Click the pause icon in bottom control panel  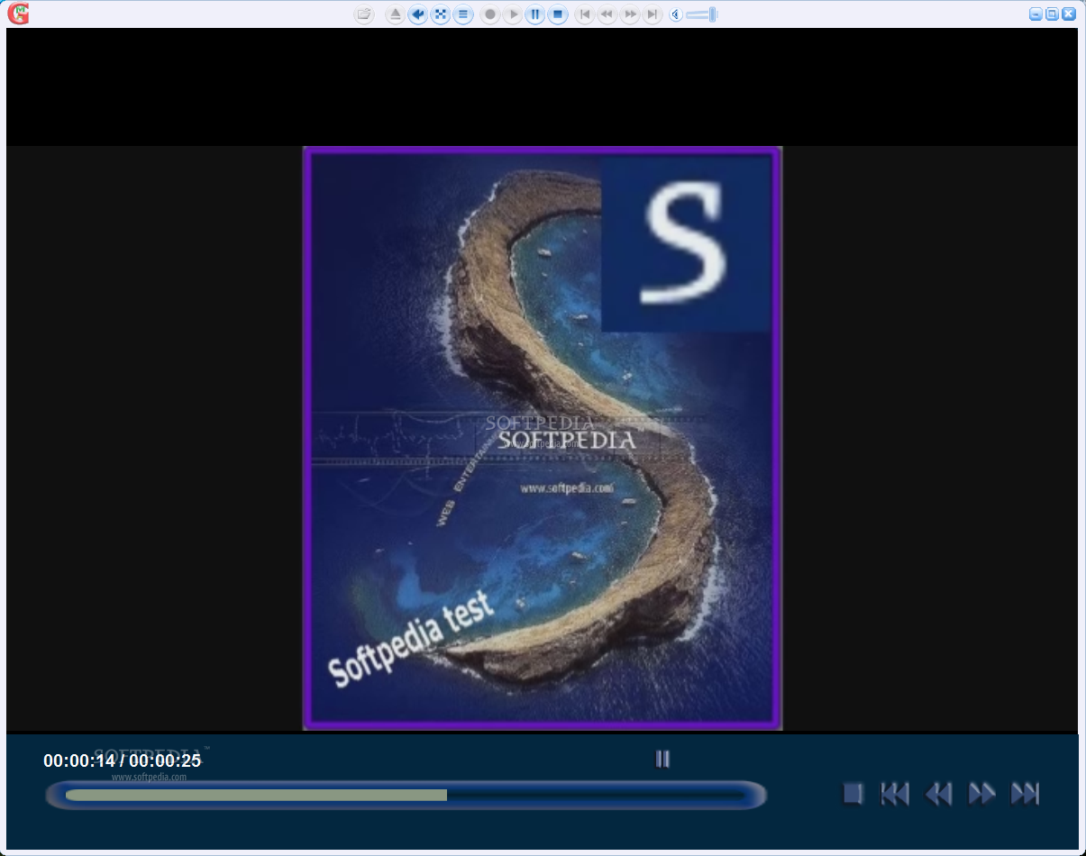[662, 759]
